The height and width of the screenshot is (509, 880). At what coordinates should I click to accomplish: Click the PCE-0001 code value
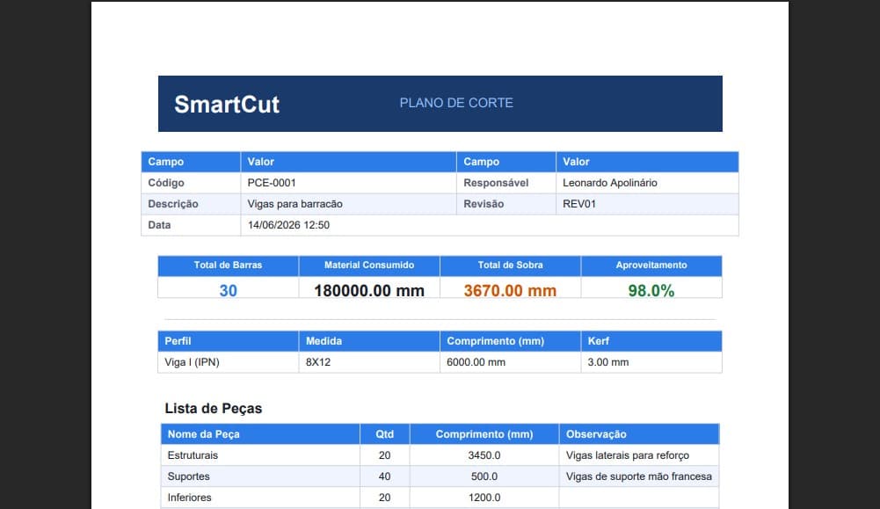click(x=272, y=183)
